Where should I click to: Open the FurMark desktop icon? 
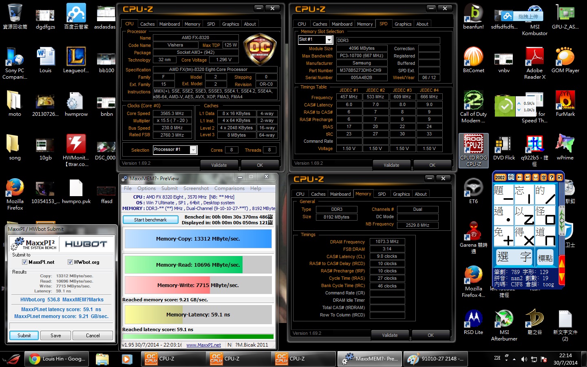point(565,104)
